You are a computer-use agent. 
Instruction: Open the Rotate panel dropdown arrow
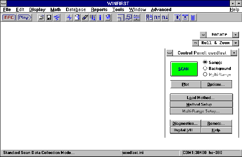[x=236, y=35]
